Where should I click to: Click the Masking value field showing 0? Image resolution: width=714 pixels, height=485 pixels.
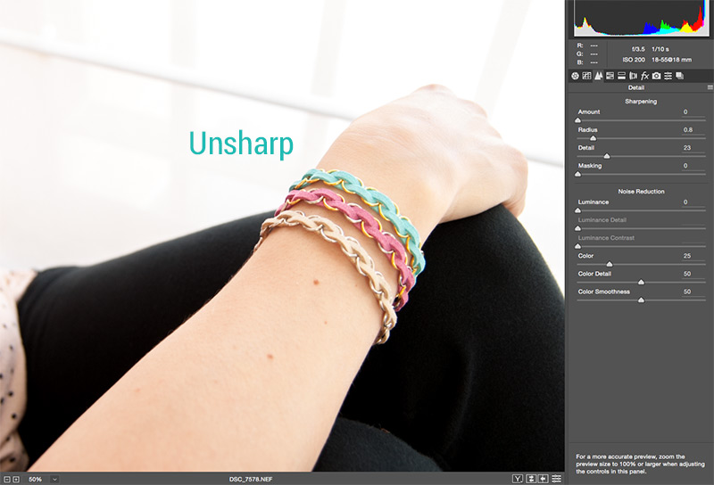[693, 166]
